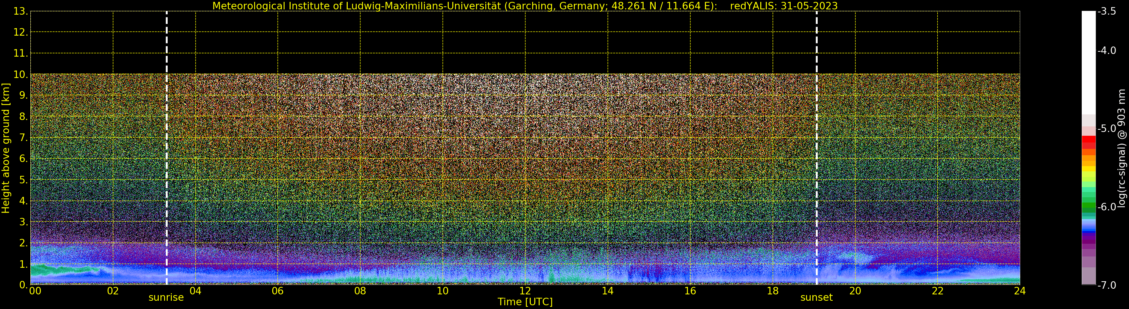Click the height axis tick label '3.'

click(x=23, y=222)
